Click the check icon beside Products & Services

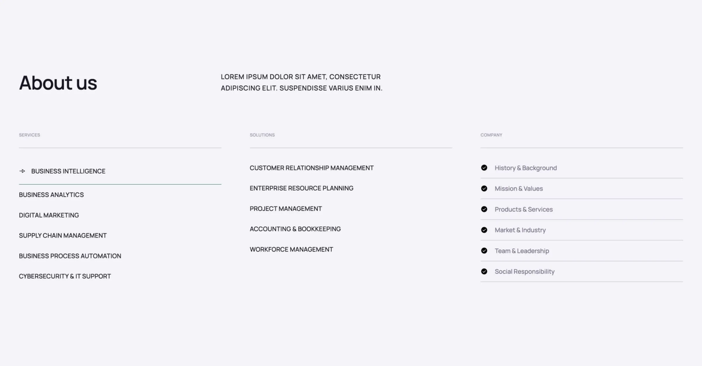tap(484, 209)
